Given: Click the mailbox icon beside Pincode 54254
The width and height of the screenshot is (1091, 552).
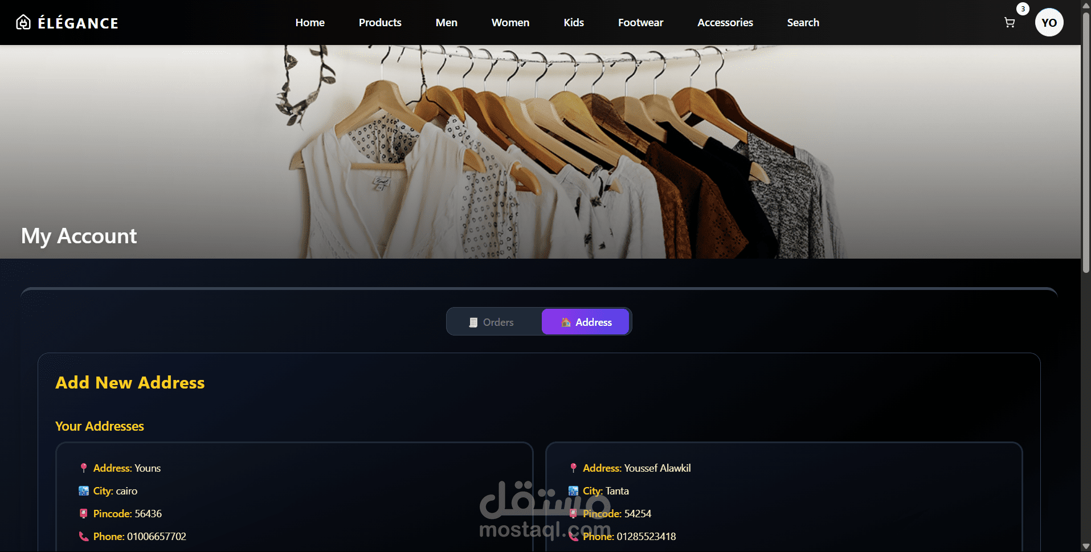Looking at the screenshot, I should coord(573,514).
